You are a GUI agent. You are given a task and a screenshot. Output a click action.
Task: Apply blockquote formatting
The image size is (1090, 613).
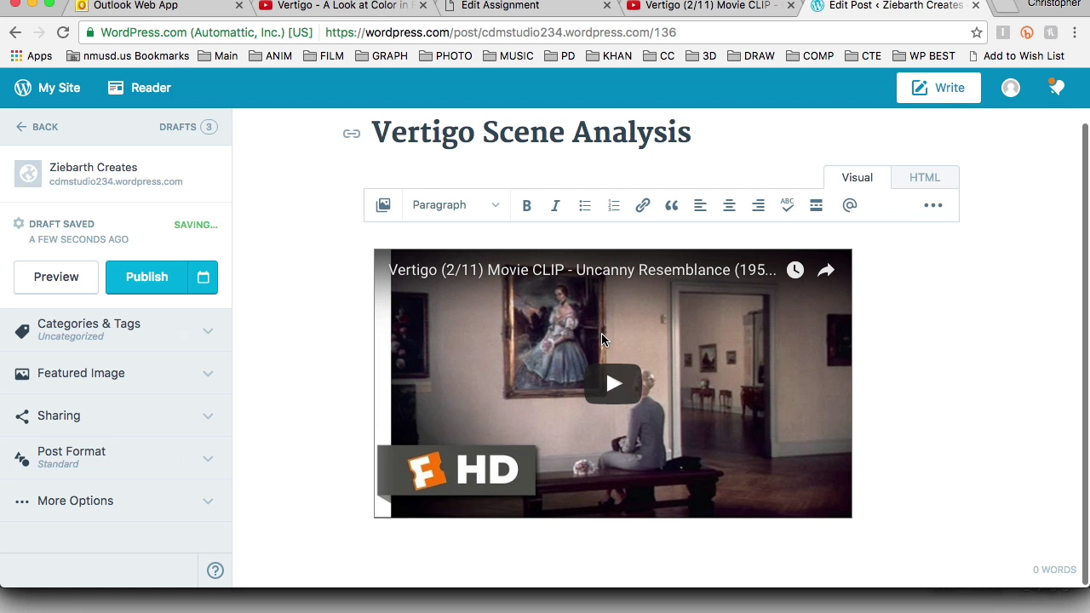671,205
